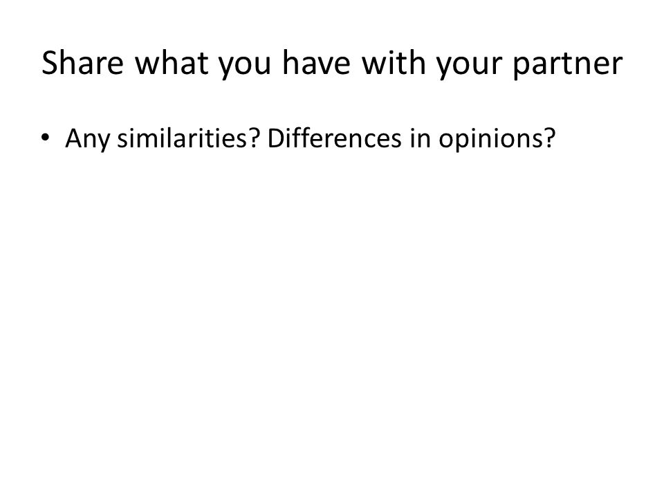Click the word "similarities?" in the bullet
664x498 pixels.
click(x=188, y=138)
